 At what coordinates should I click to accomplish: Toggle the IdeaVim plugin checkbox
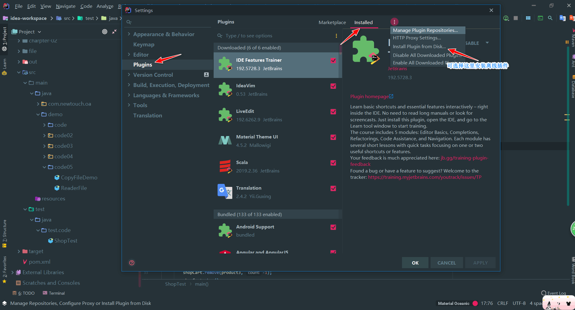333,86
